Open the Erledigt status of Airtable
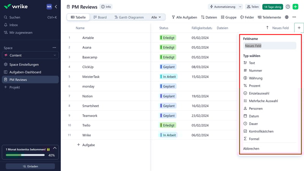 click(168, 38)
